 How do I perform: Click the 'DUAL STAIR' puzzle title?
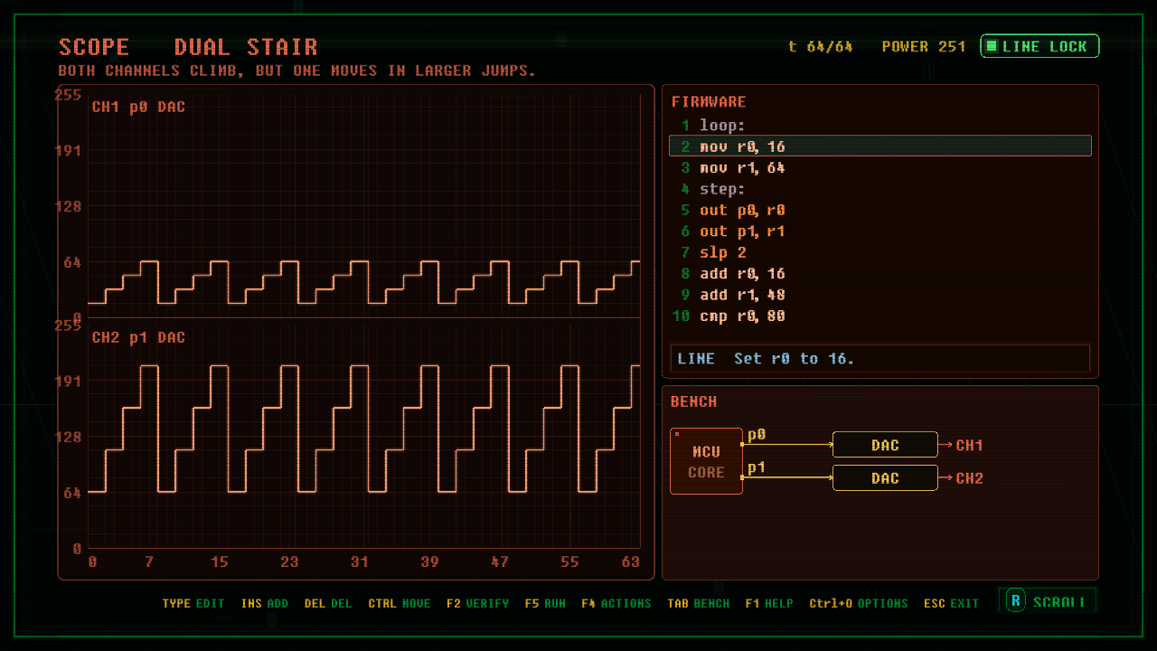tap(246, 47)
